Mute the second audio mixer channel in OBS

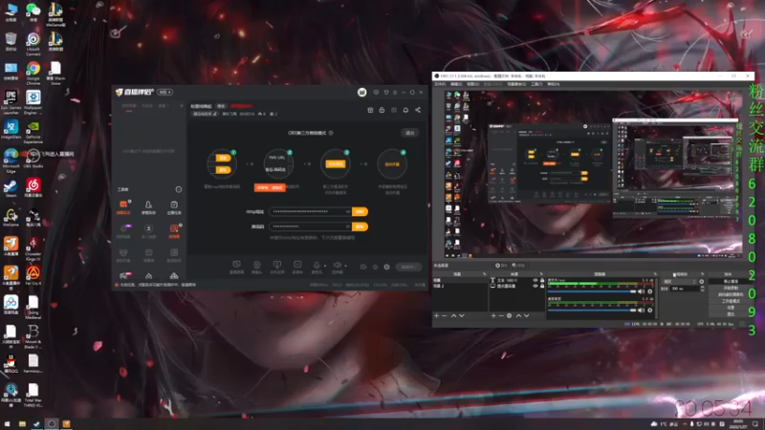click(x=641, y=310)
